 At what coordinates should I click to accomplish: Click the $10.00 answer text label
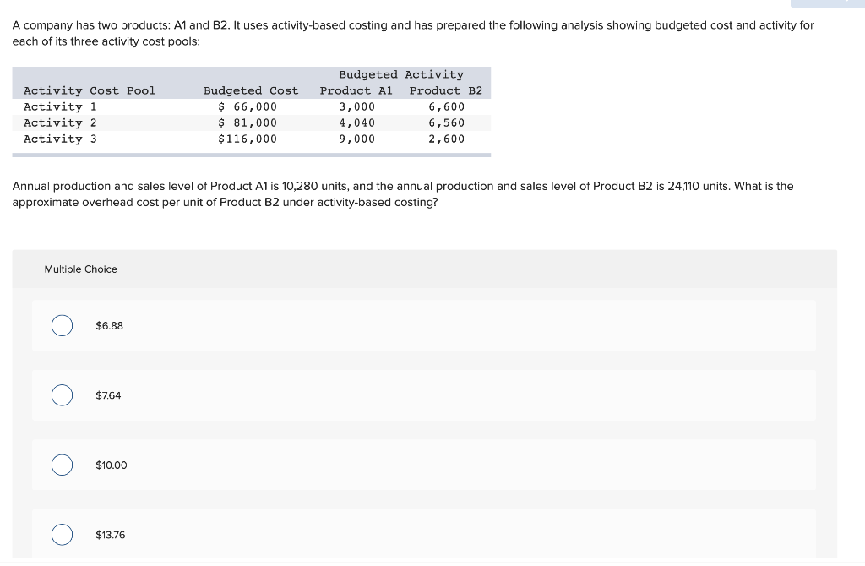click(111, 465)
